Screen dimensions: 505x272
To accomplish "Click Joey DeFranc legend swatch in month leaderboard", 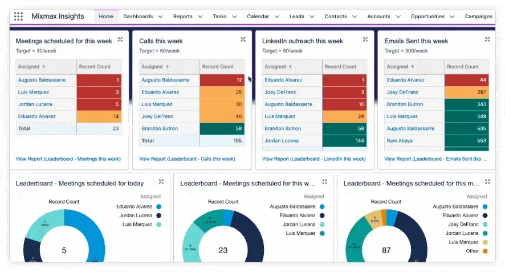I will coord(485,224).
